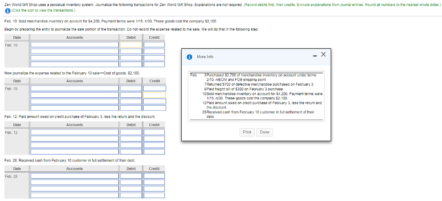Click the Print button in More Info
The height and width of the screenshot is (201, 442).
[247, 132]
